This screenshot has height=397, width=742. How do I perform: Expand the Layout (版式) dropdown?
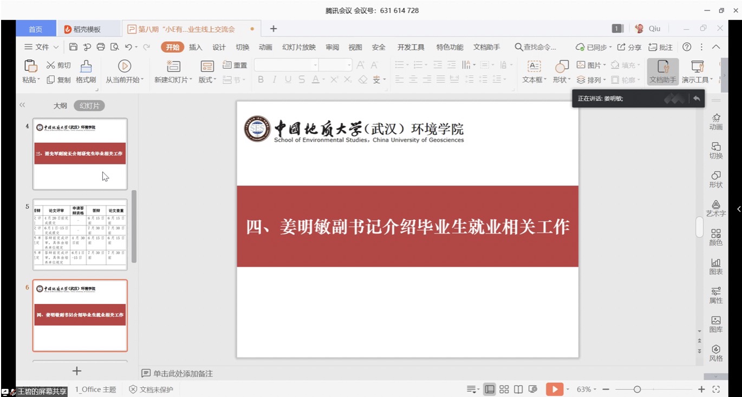pyautogui.click(x=207, y=80)
